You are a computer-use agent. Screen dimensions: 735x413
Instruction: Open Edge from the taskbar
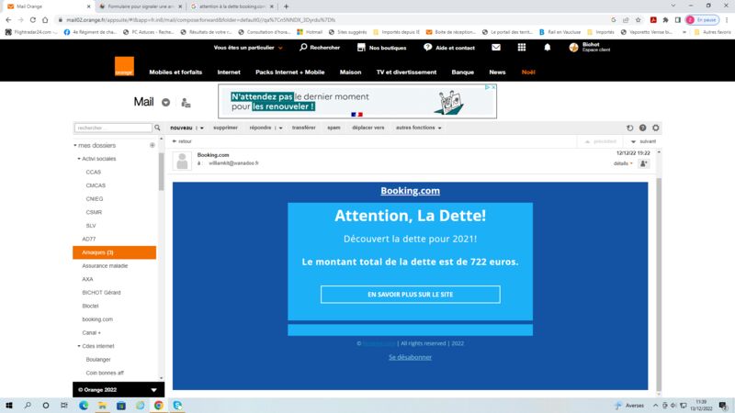pyautogui.click(x=84, y=406)
